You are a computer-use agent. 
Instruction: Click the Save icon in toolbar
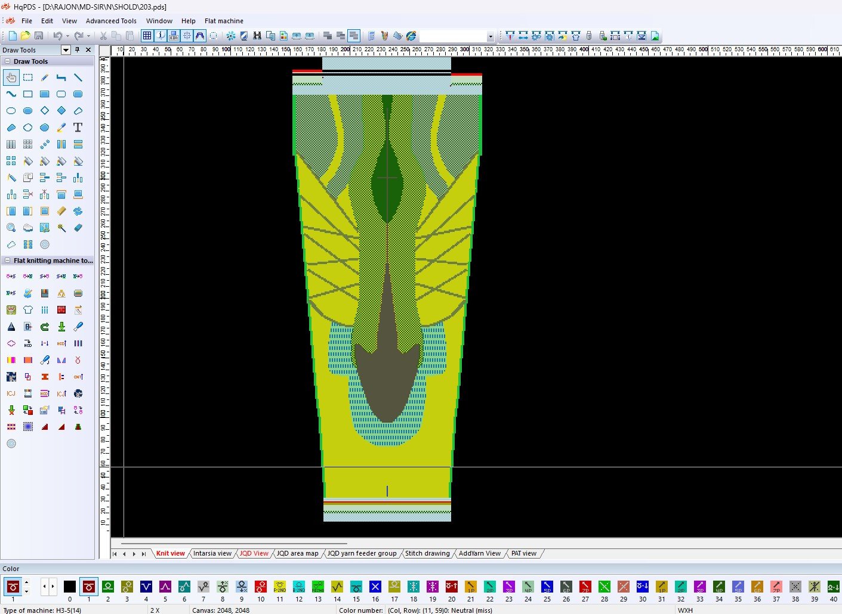pyautogui.click(x=39, y=36)
